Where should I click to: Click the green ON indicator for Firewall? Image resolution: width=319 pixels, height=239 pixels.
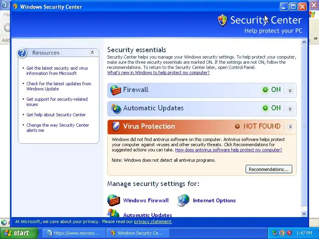pyautogui.click(x=265, y=90)
